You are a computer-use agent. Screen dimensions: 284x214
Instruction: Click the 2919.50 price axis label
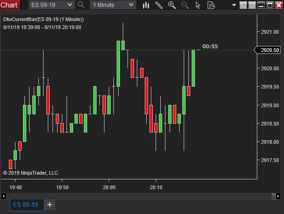point(269,87)
